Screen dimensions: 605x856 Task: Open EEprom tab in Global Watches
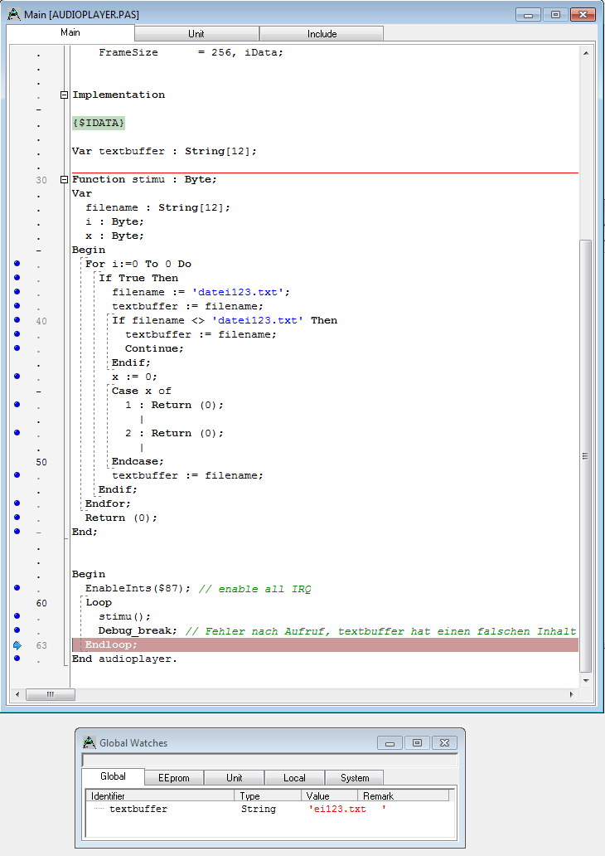pos(174,778)
